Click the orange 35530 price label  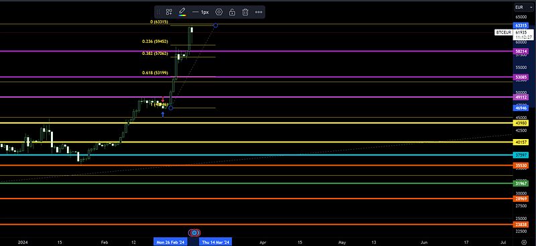521,166
